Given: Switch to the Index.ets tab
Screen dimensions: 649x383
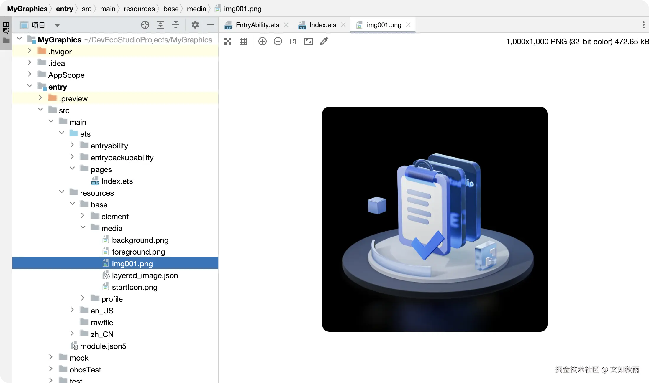Looking at the screenshot, I should pos(323,25).
